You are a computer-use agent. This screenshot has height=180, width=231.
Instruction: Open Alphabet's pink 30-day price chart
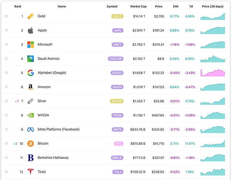tap(213, 73)
